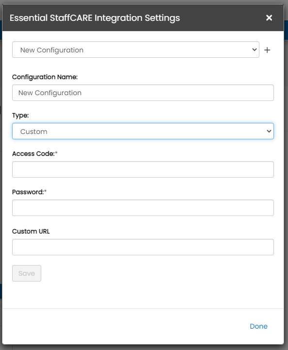Click the Access Code label

[x=33, y=154]
